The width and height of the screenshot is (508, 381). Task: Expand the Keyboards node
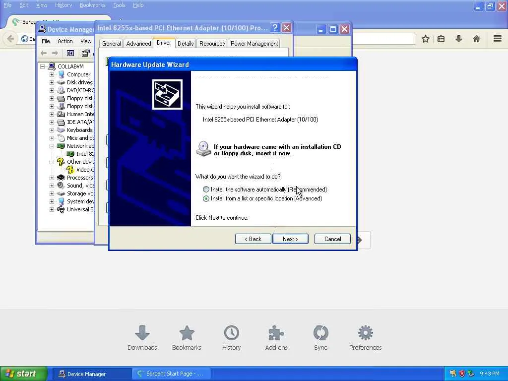(52, 130)
